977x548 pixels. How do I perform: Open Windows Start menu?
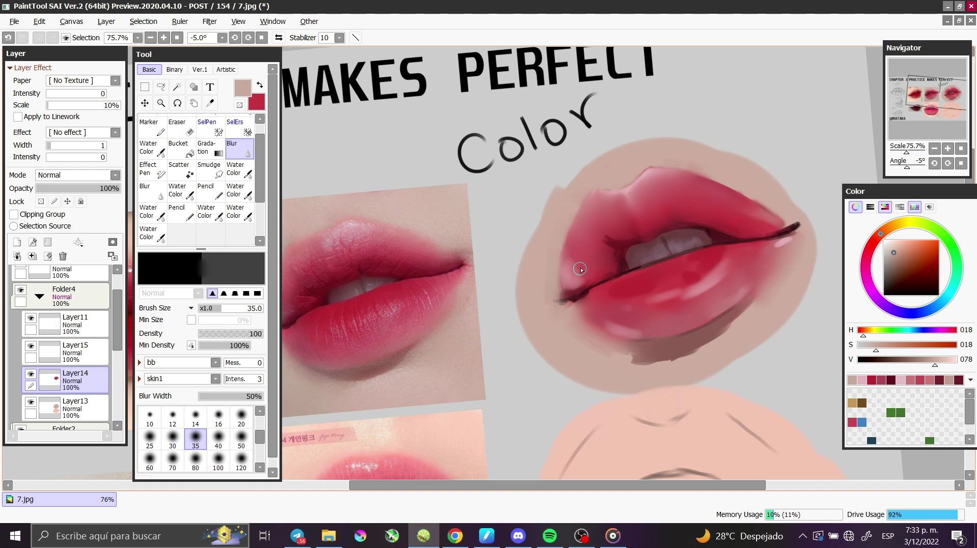[x=15, y=536]
